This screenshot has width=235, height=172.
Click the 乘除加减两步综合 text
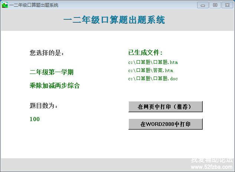55,86
